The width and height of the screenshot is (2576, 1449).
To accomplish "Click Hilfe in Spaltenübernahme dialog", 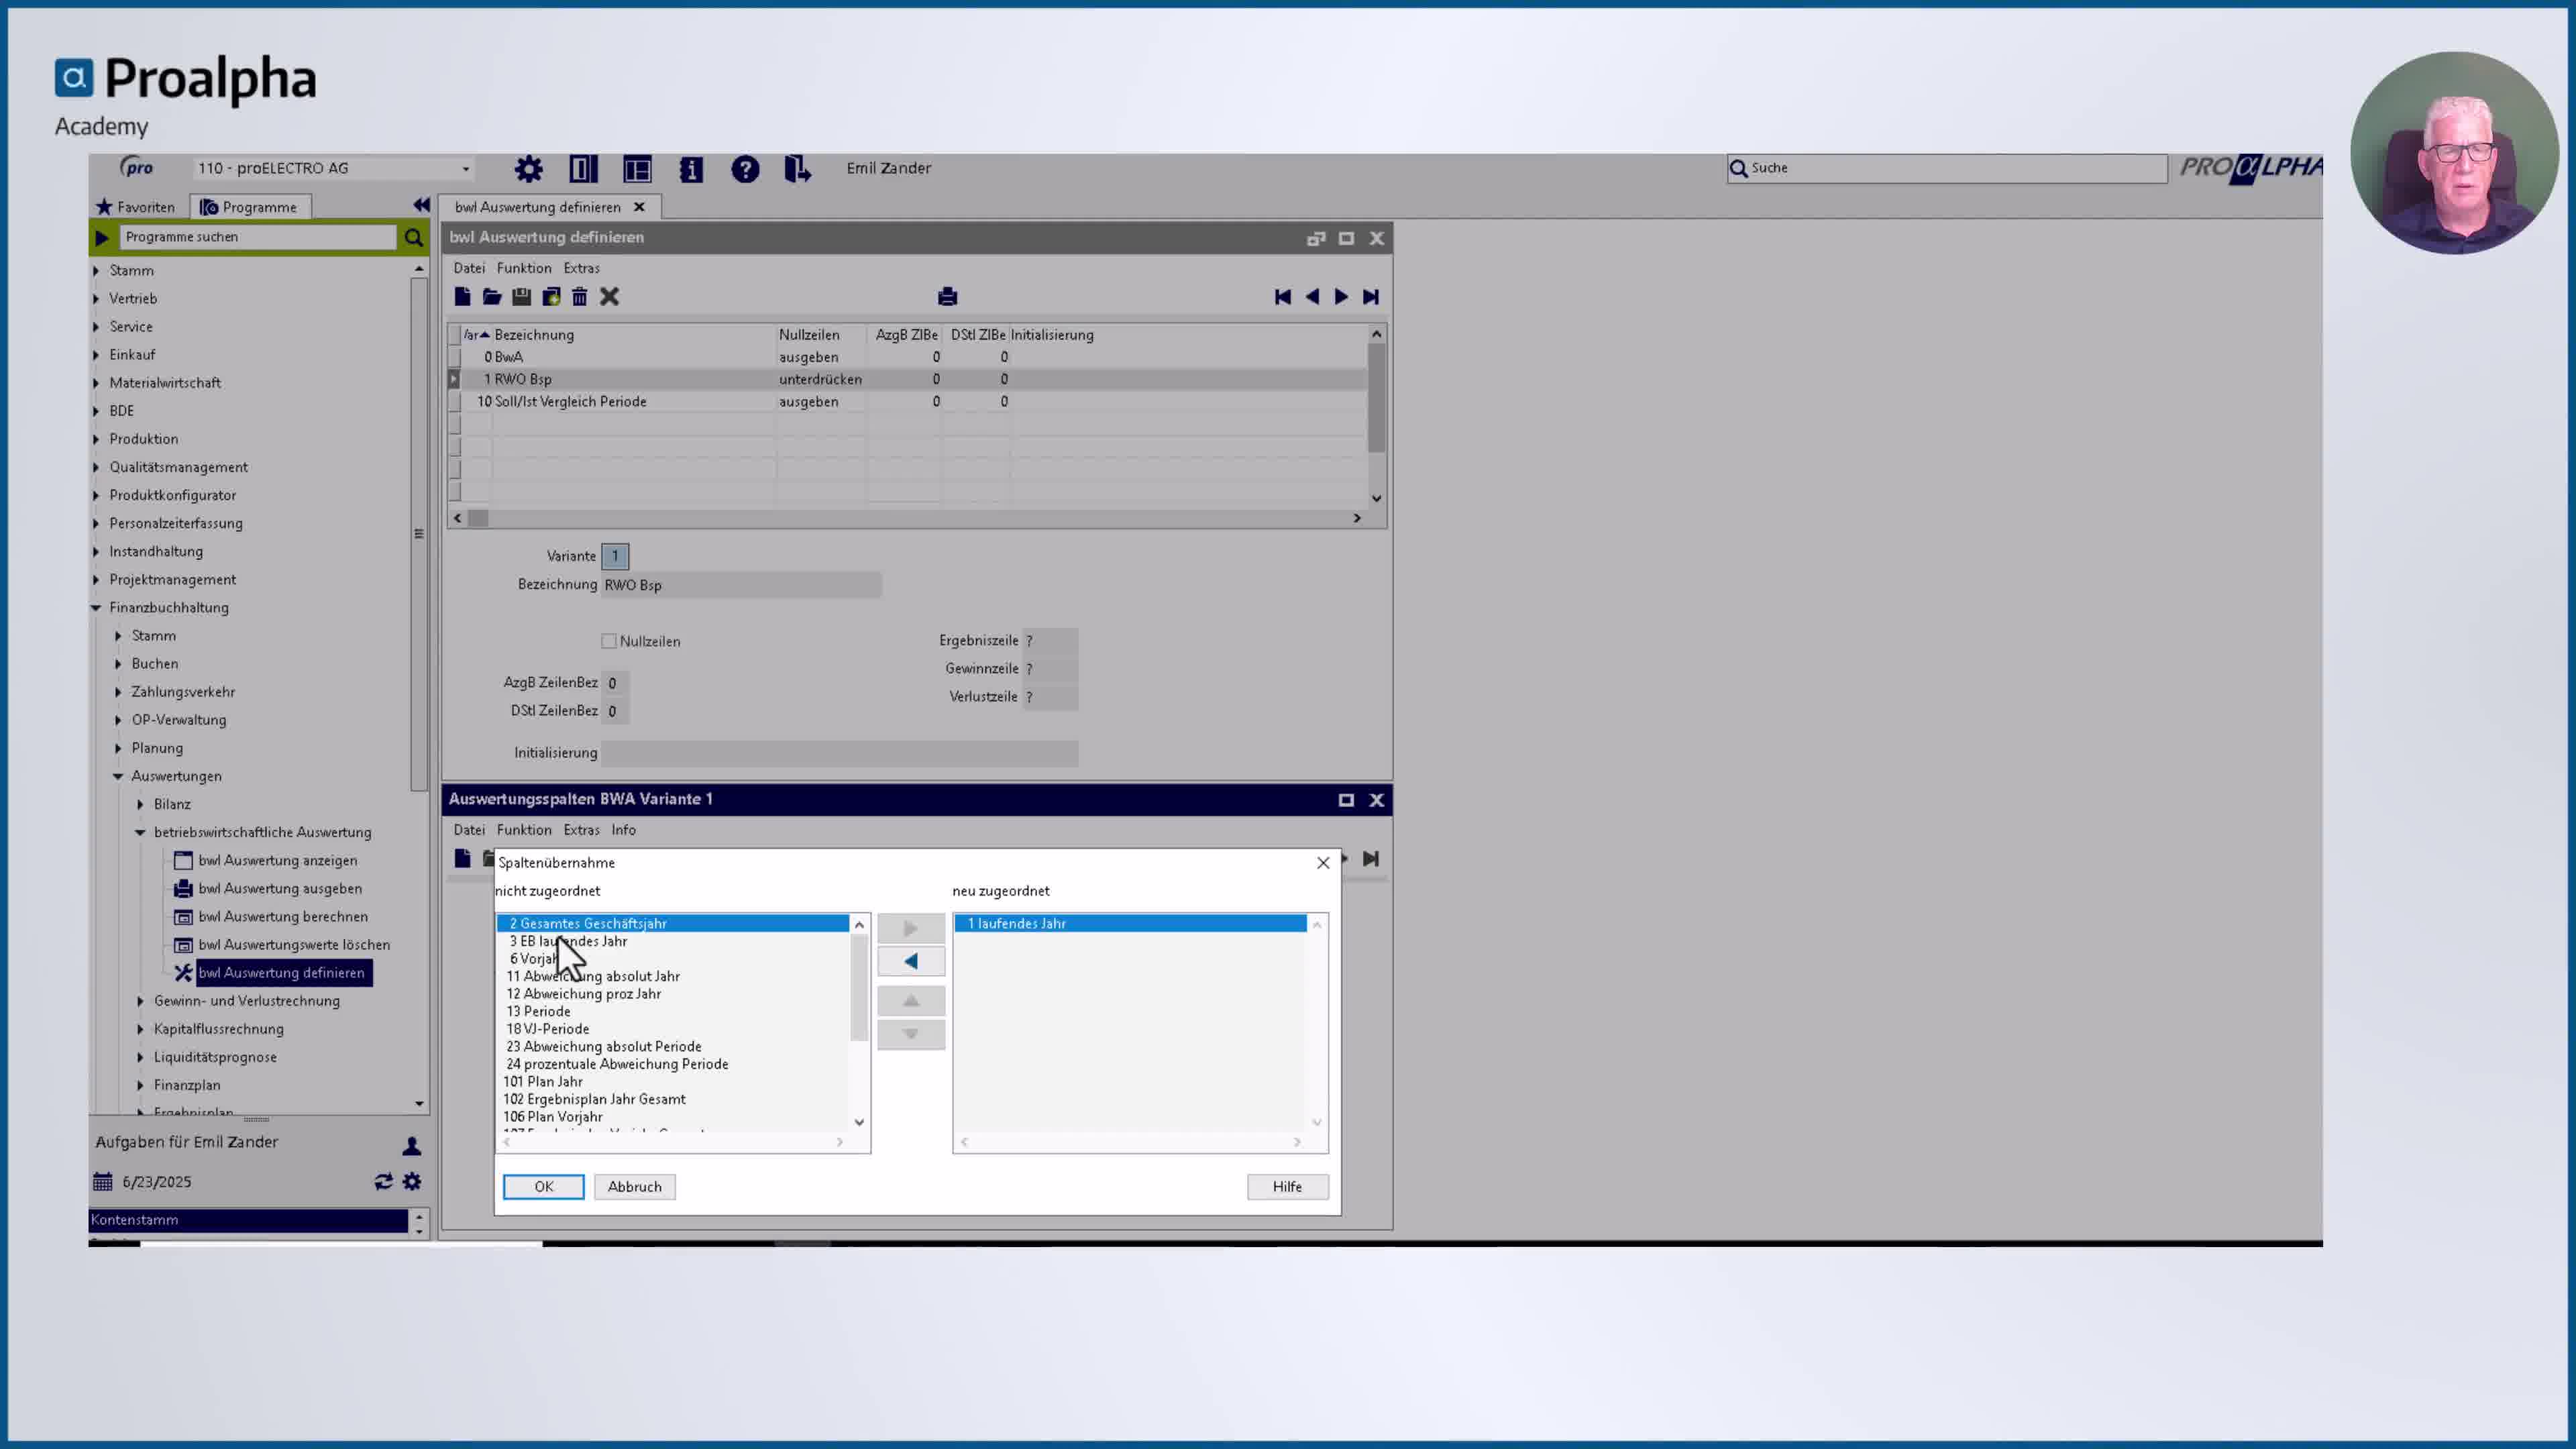I will (1287, 1187).
